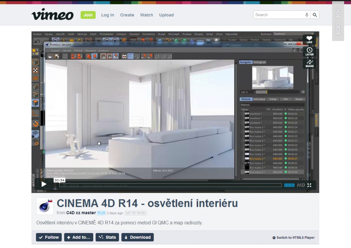Open the Porovnat menu in the picture viewer
This screenshot has width=351, height=248.
click(x=90, y=51)
